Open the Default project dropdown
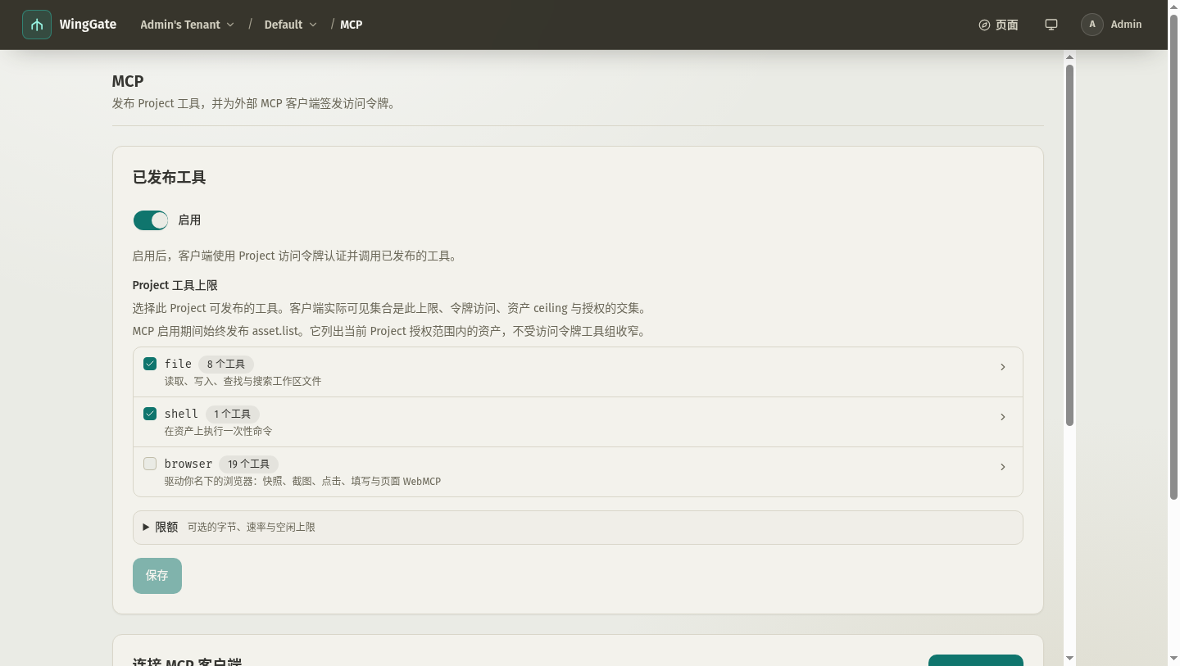This screenshot has width=1180, height=666. tap(290, 25)
